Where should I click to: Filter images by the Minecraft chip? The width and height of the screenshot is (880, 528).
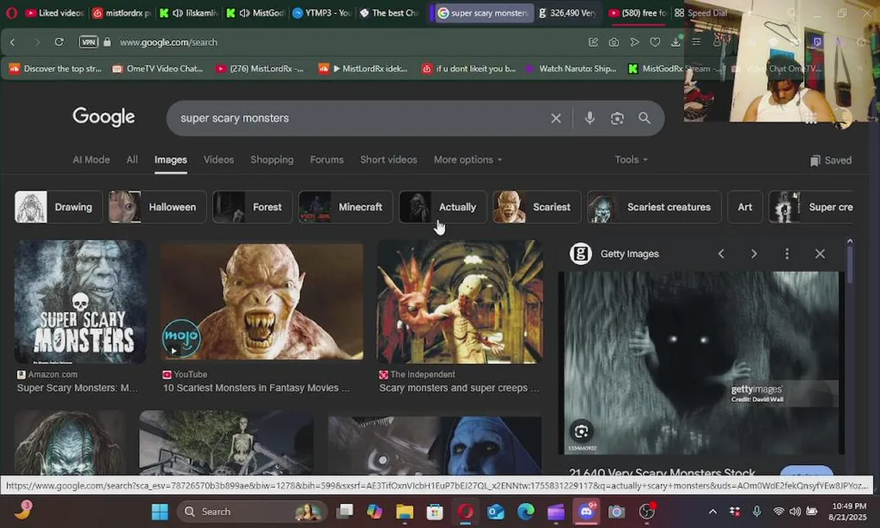tap(345, 207)
